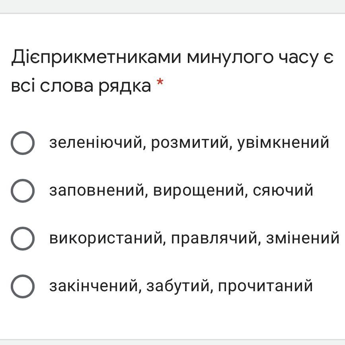Viewport: 345px width, 345px height.
Task: Click the answer text 'використаний, правлячий, змінений'
Action: point(194,238)
